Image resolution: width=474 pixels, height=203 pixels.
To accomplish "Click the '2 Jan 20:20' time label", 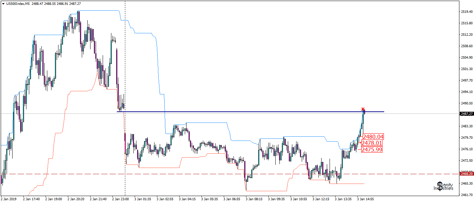I will click(x=76, y=199).
